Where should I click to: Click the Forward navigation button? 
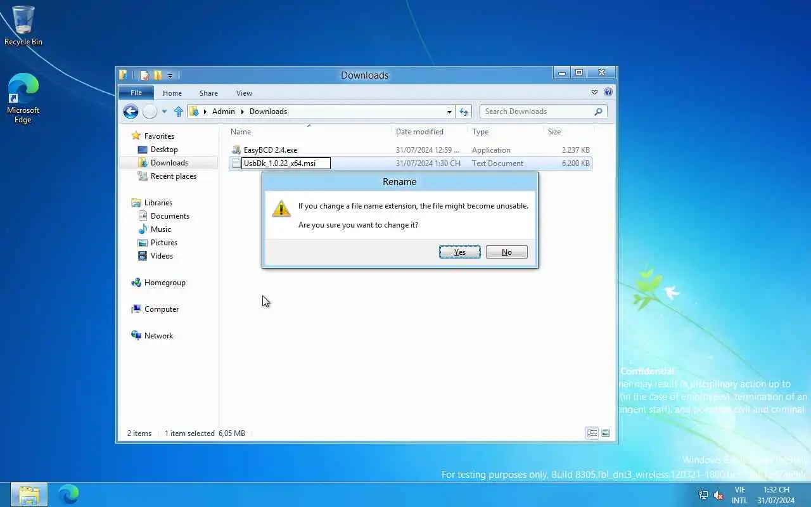click(x=150, y=112)
